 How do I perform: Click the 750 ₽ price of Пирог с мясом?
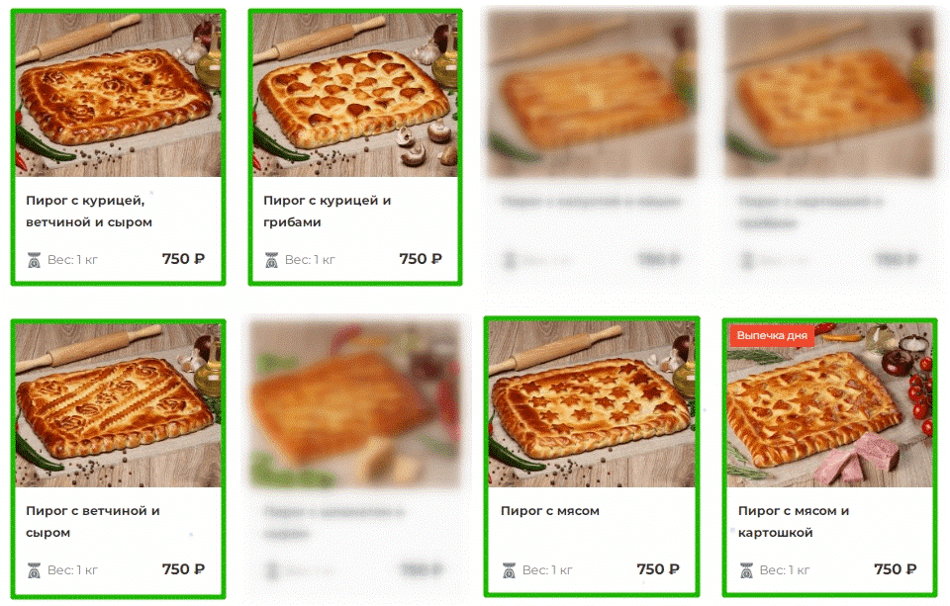pyautogui.click(x=658, y=569)
